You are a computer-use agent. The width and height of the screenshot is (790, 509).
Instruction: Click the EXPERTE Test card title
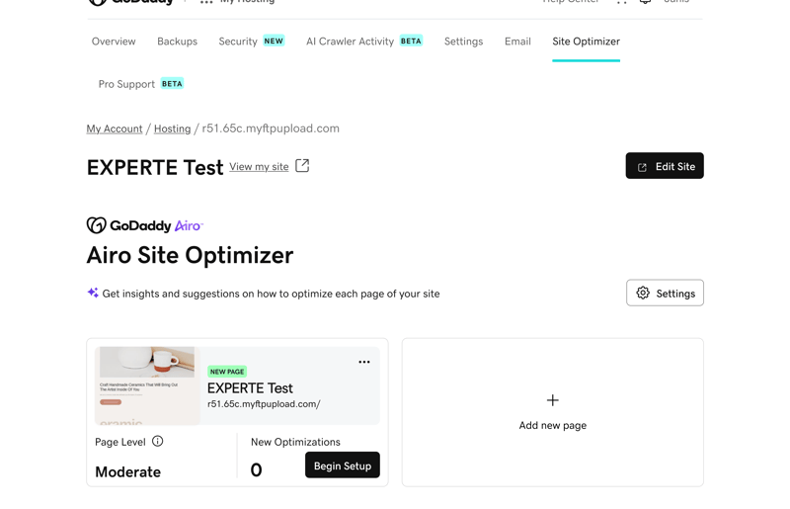point(250,388)
